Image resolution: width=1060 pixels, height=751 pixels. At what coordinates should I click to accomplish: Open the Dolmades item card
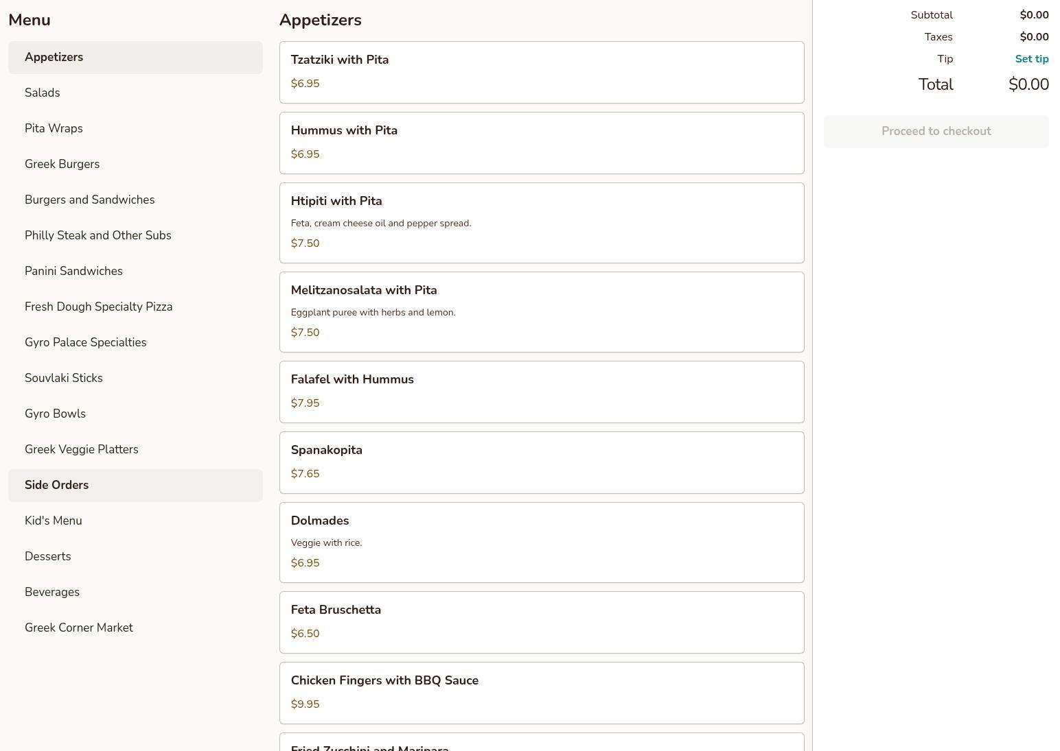[x=541, y=542]
